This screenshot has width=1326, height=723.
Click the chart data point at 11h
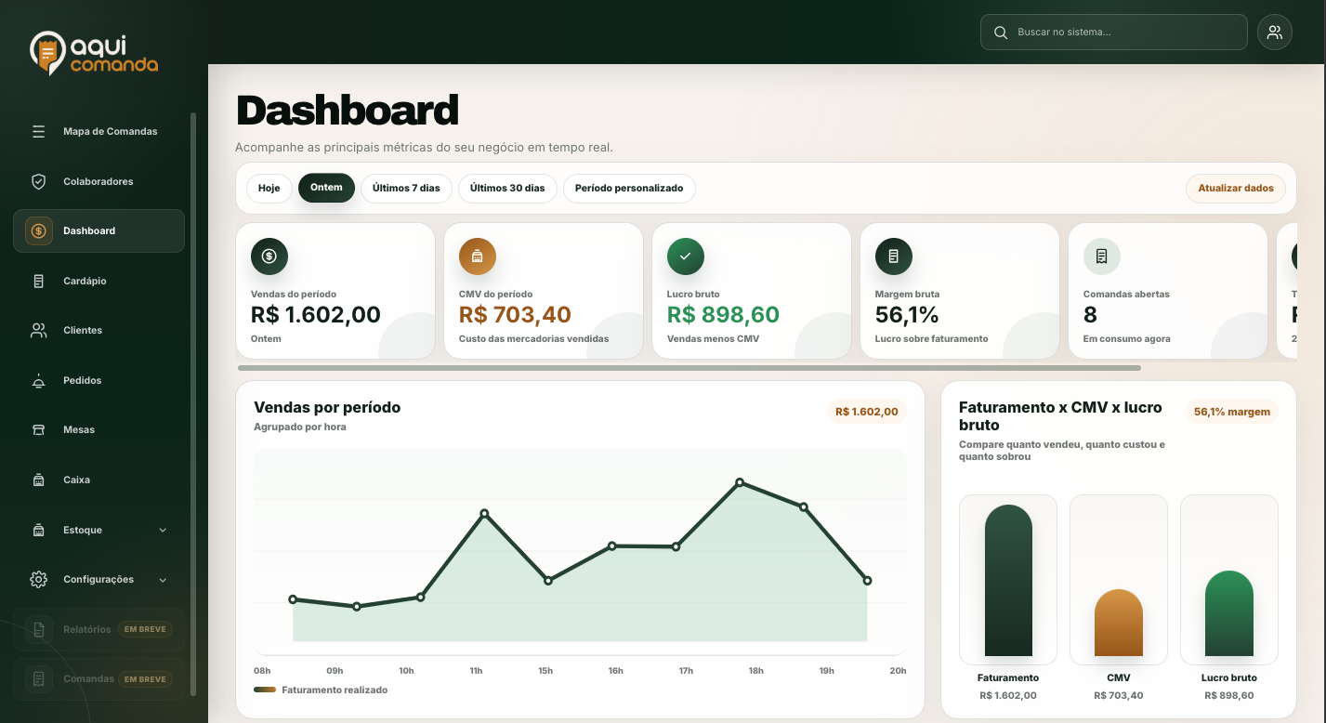point(485,513)
